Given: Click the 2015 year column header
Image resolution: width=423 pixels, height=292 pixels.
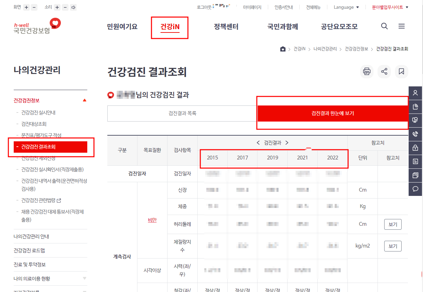Looking at the screenshot, I should pos(212,157).
